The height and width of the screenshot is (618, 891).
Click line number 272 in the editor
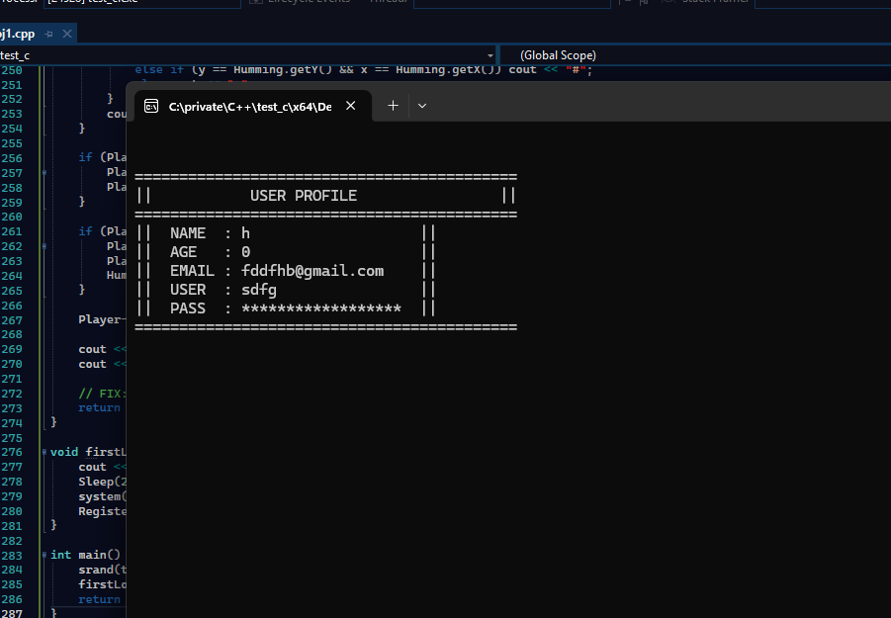pos(11,394)
